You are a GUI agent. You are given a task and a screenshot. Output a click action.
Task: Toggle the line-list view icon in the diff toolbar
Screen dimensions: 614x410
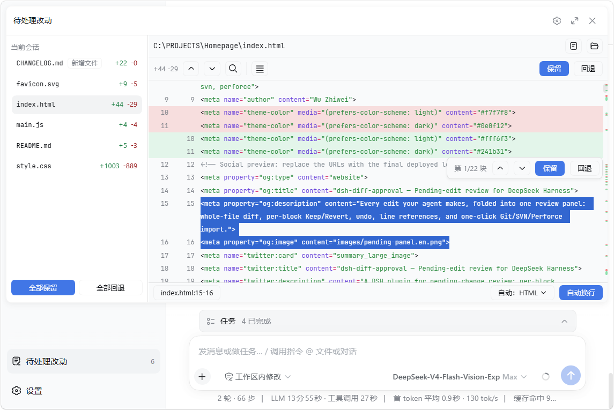(260, 69)
